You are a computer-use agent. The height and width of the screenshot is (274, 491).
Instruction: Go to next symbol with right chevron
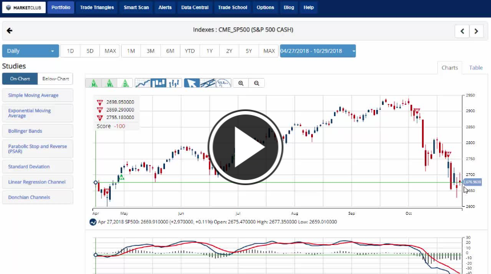pos(477,31)
